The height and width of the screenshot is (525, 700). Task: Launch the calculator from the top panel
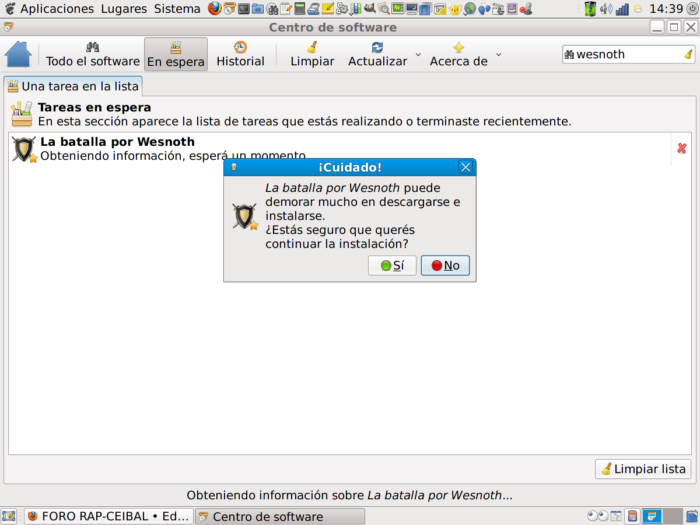pyautogui.click(x=300, y=9)
